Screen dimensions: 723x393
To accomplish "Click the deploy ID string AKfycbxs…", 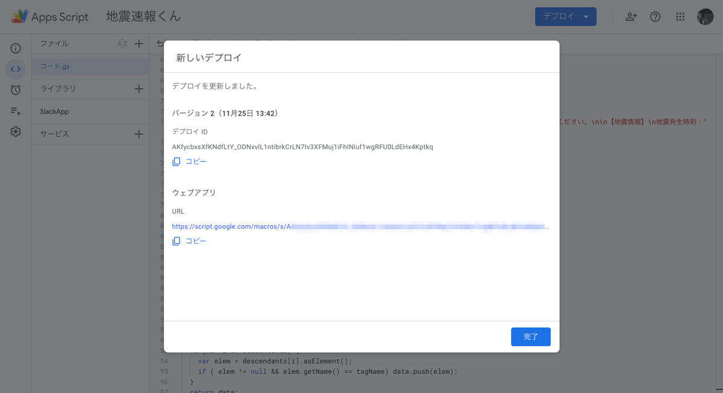I will click(302, 147).
